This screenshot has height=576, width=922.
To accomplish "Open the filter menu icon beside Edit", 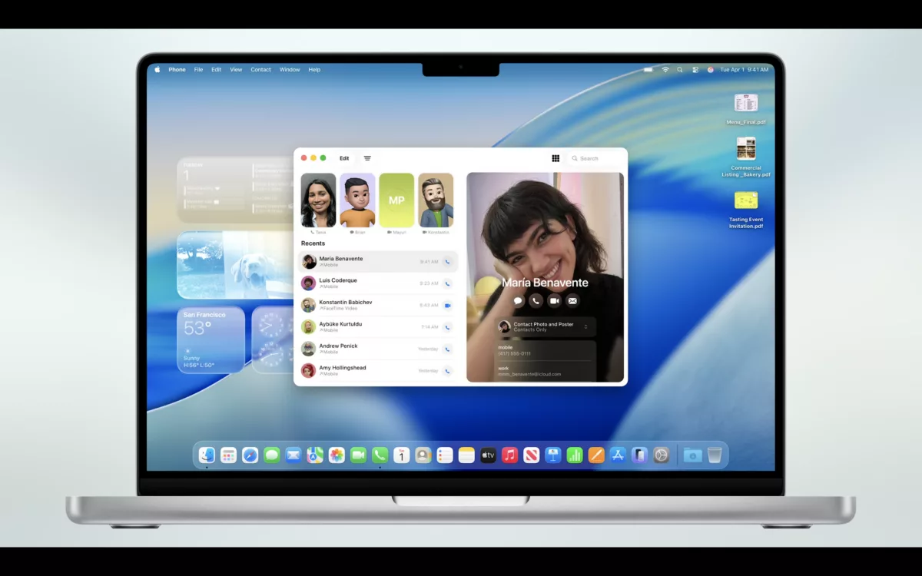I will [367, 158].
